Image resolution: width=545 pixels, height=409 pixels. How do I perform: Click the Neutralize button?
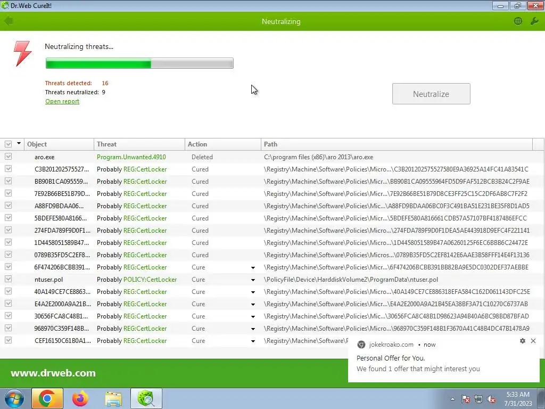431,94
